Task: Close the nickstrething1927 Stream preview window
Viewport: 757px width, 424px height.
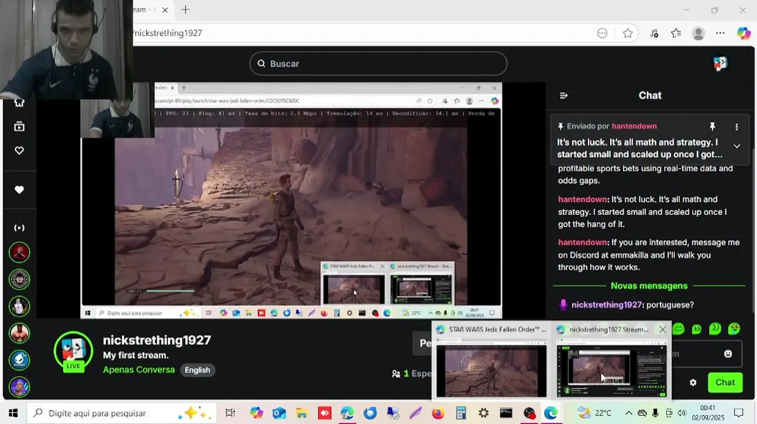Action: point(662,330)
